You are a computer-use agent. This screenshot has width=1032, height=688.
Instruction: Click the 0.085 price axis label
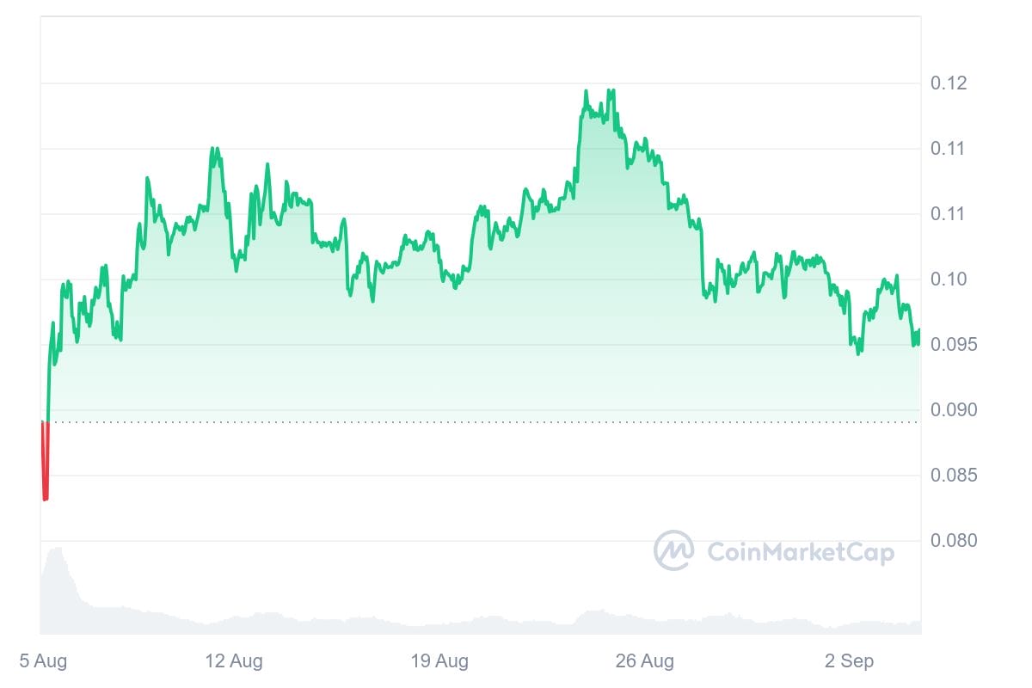953,476
